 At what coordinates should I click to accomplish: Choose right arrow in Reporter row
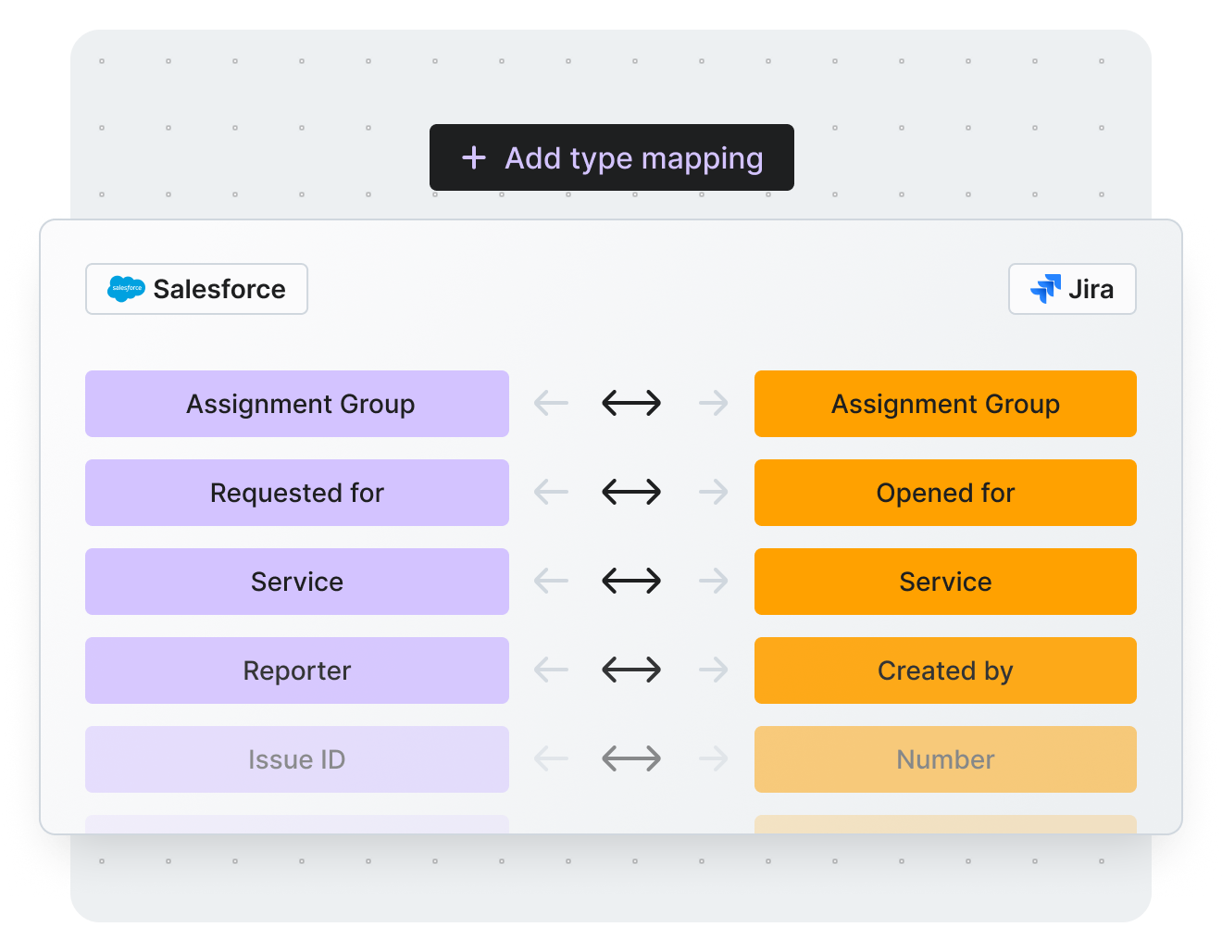point(713,670)
